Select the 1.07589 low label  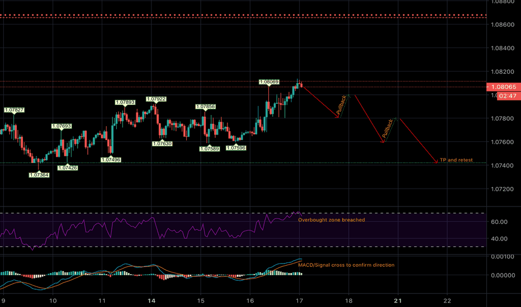[x=210, y=148]
